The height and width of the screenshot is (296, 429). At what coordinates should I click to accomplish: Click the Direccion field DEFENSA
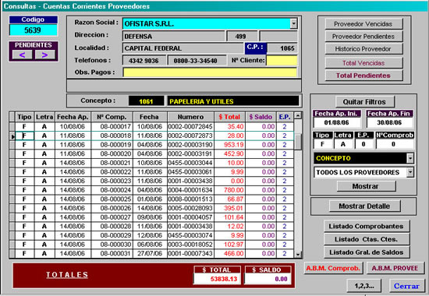coord(174,36)
